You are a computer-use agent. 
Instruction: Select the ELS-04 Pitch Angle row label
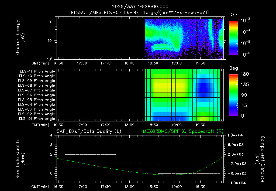point(36,105)
